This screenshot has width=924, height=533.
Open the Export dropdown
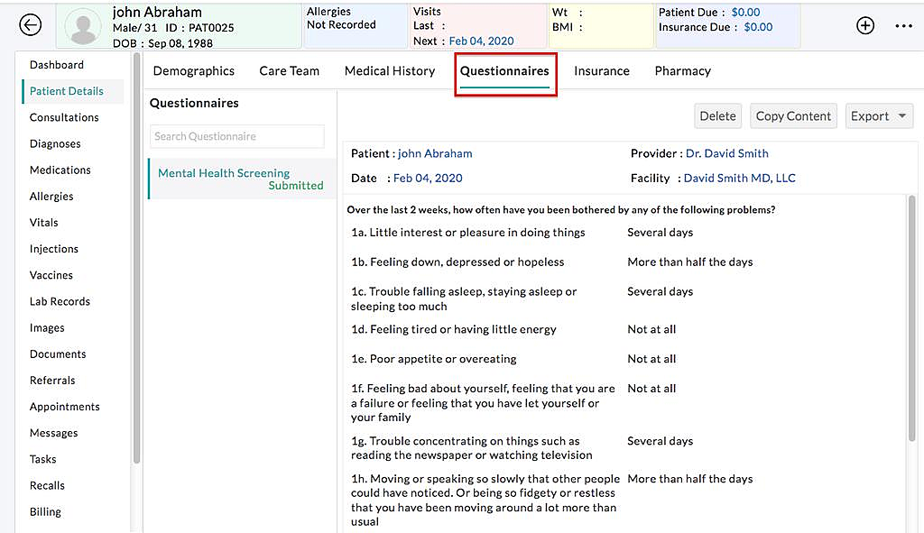pos(877,115)
